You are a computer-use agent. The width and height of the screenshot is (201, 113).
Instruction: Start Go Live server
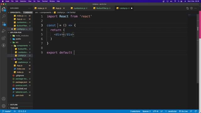[183, 111]
